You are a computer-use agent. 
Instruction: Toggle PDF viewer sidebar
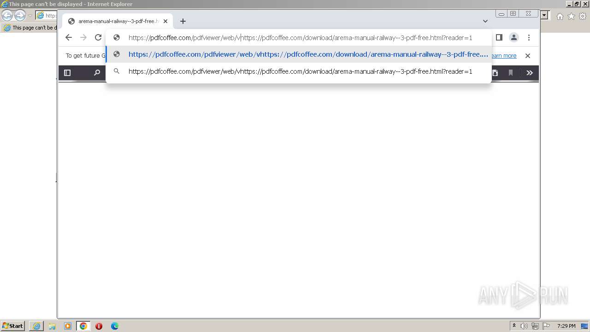tap(67, 73)
